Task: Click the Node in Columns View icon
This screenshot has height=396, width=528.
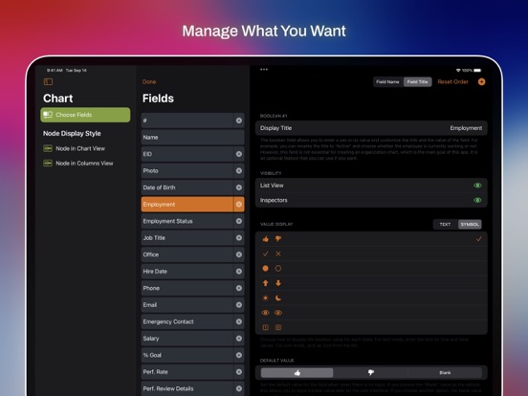Action: [x=48, y=164]
